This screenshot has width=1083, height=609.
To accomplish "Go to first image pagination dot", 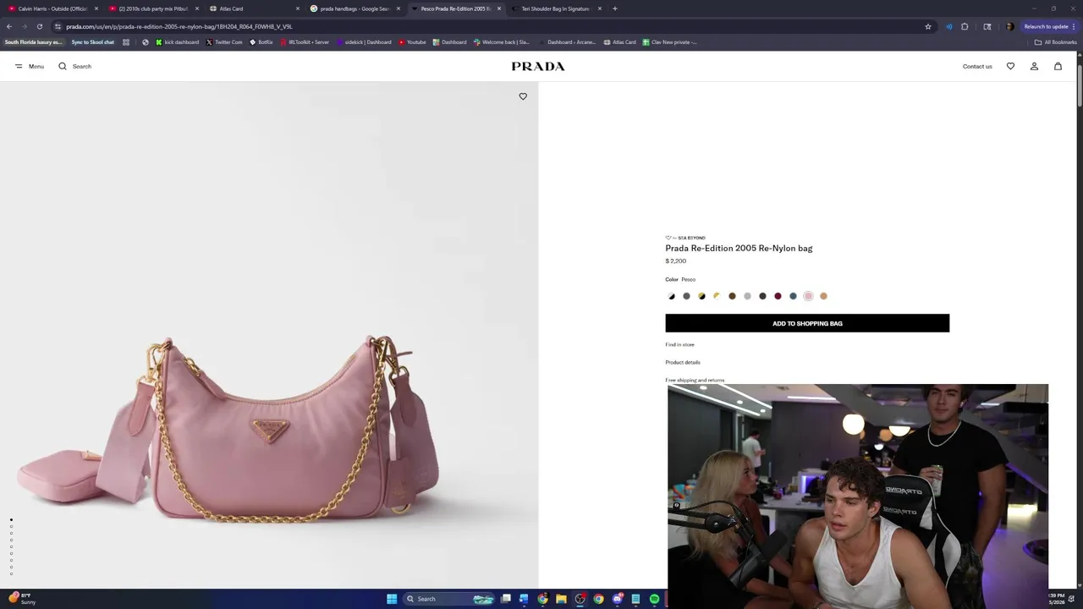I will point(11,519).
